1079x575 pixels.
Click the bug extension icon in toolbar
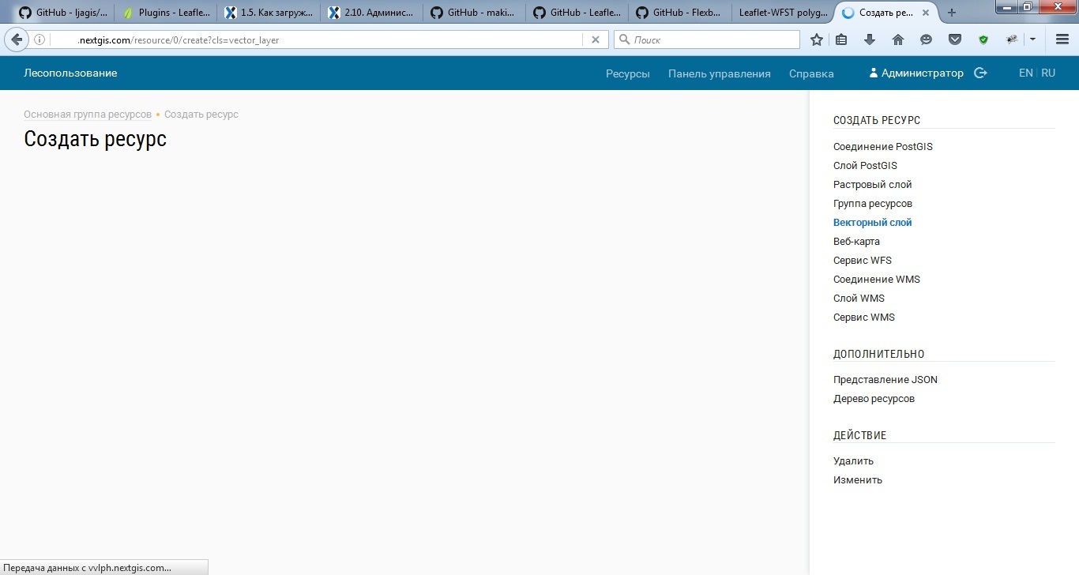tap(1012, 39)
